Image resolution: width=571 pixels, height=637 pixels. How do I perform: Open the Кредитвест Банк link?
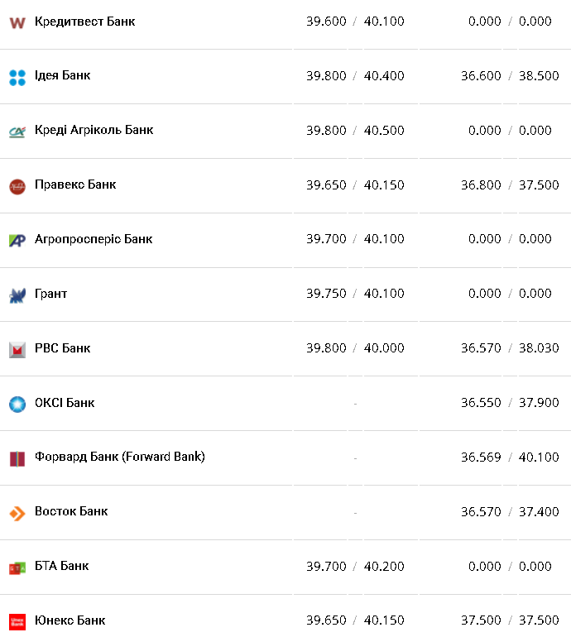84,22
